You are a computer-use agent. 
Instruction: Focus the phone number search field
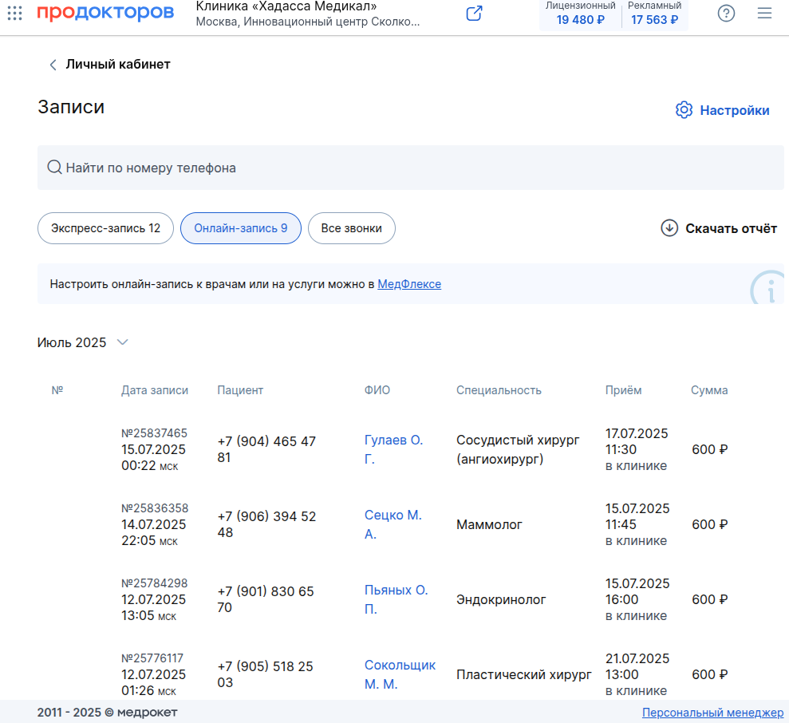pos(411,168)
